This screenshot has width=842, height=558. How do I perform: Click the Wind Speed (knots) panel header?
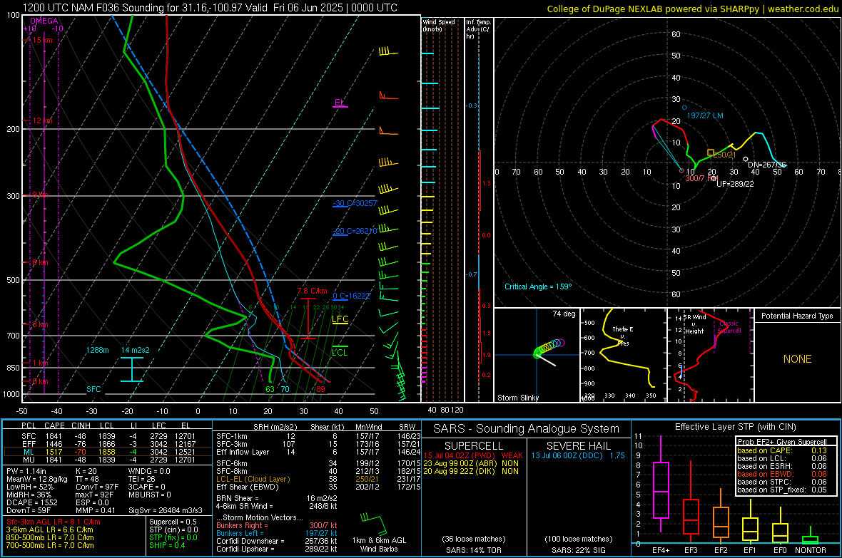pos(439,25)
